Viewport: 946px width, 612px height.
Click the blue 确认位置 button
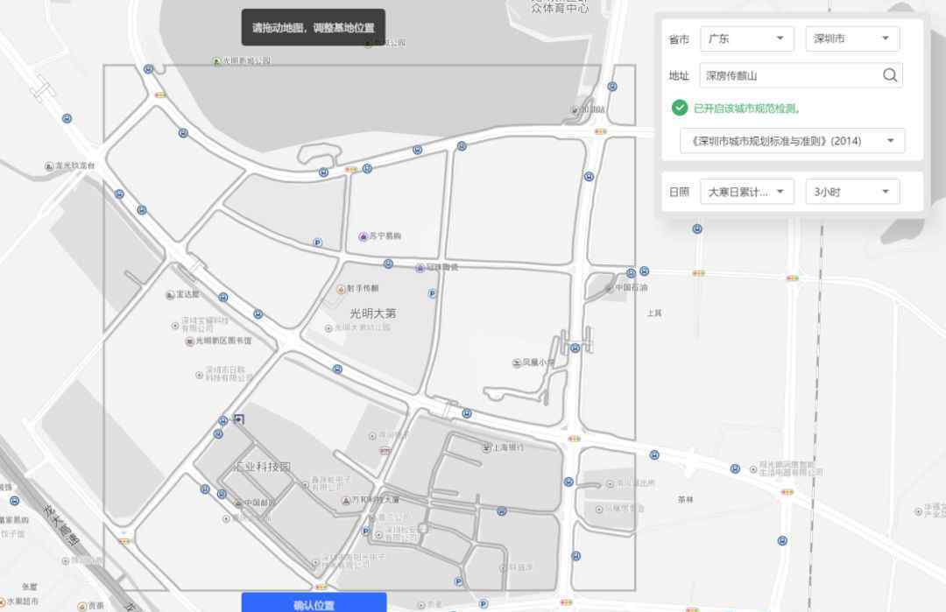pyautogui.click(x=314, y=602)
